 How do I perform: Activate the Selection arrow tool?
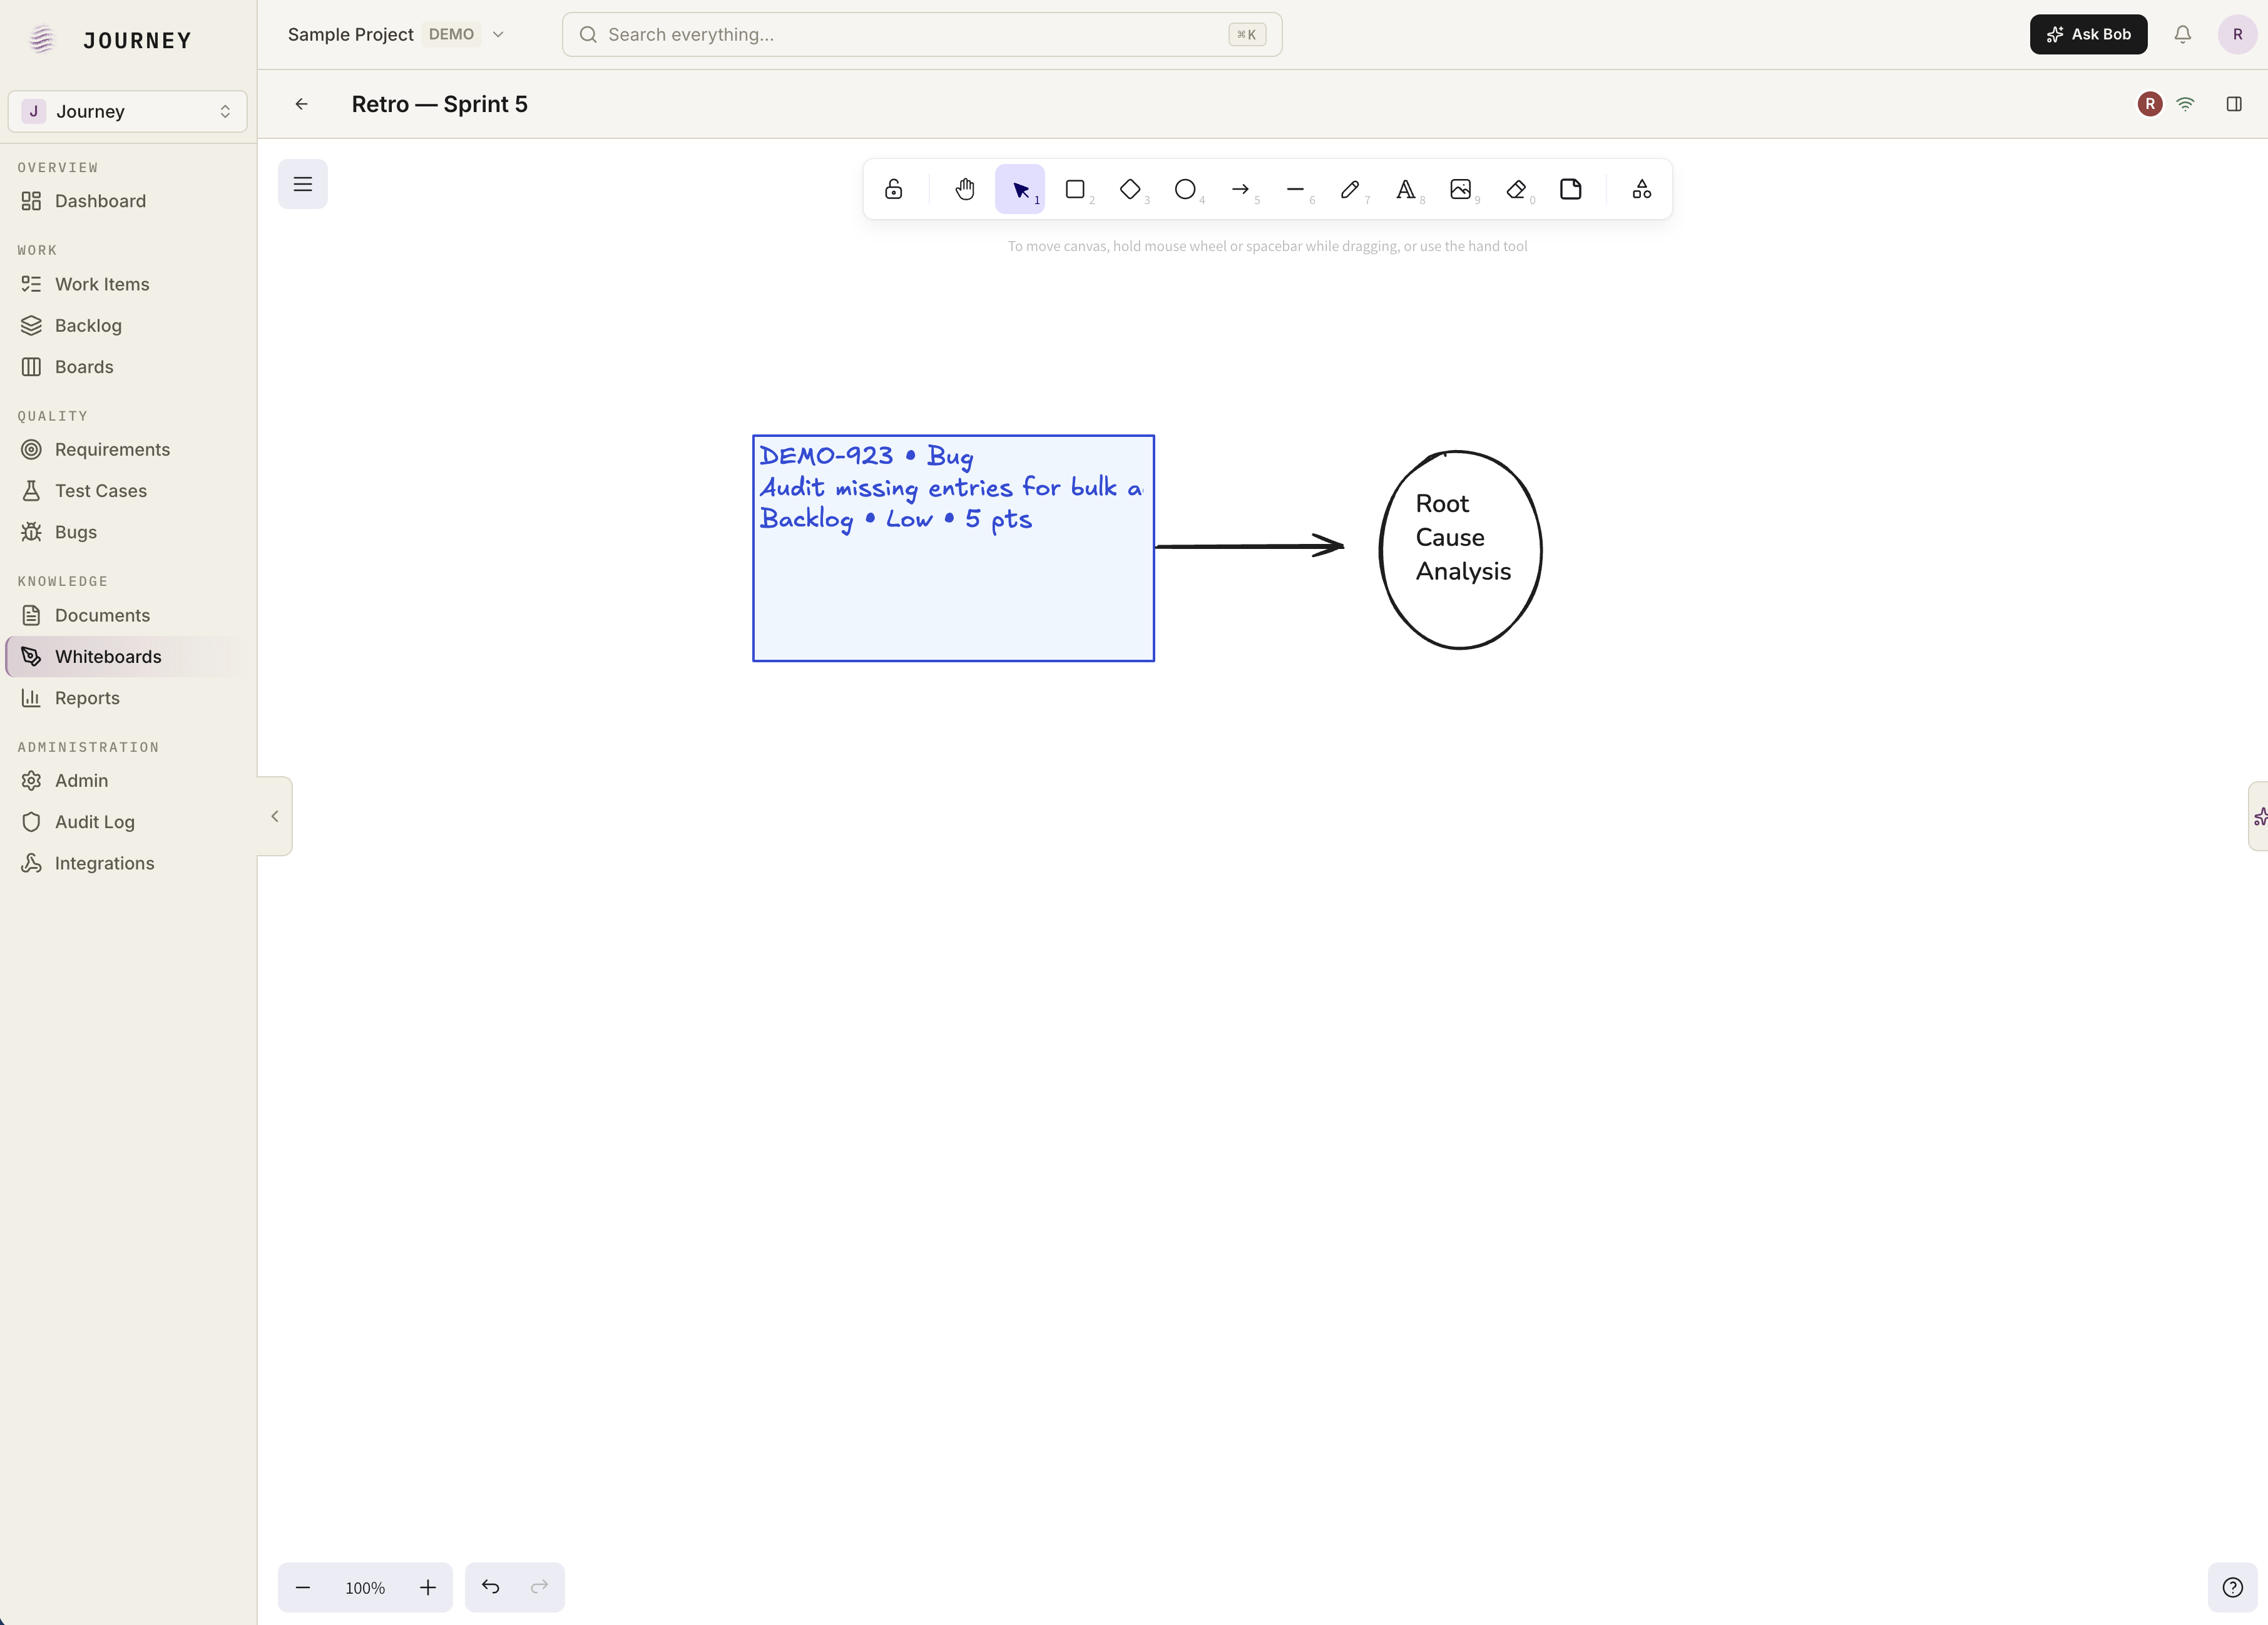(1020, 189)
